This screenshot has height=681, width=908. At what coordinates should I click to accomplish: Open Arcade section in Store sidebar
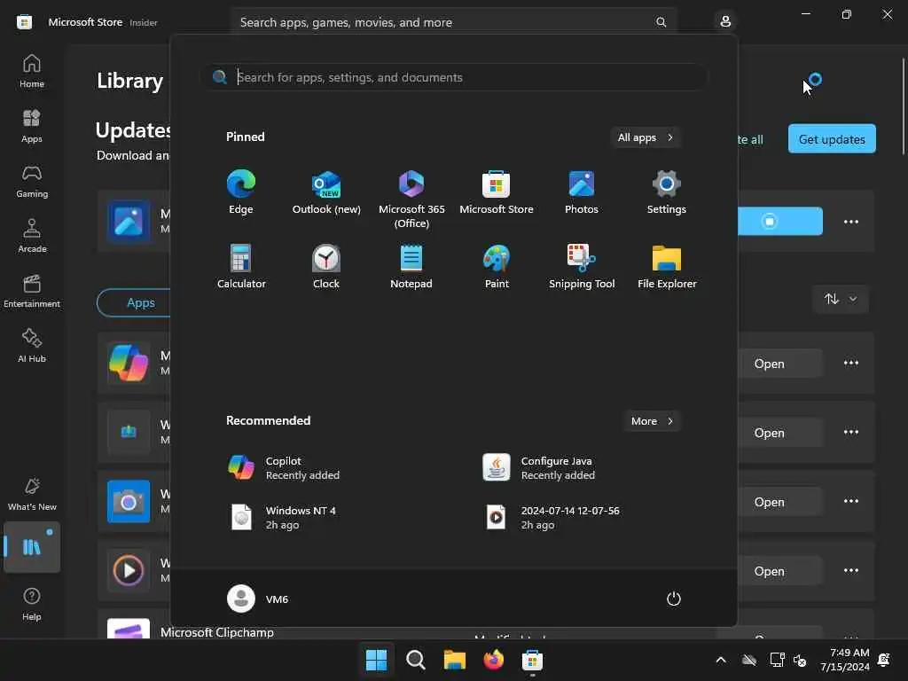point(32,236)
